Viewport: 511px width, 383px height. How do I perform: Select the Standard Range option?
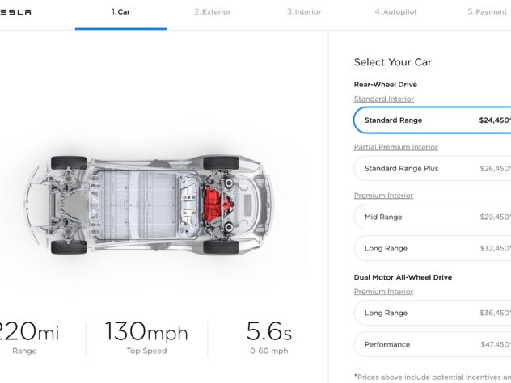[433, 120]
